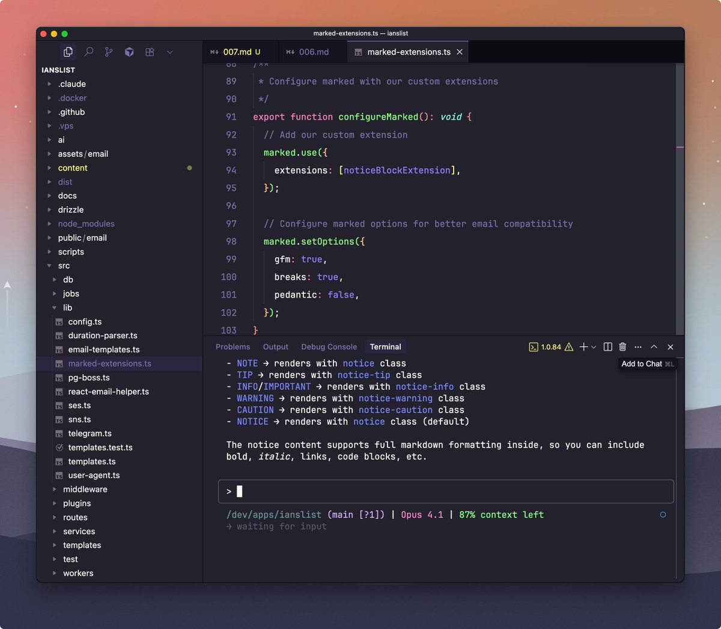Collapse the src folder
Image resolution: width=721 pixels, height=629 pixels.
click(119, 266)
